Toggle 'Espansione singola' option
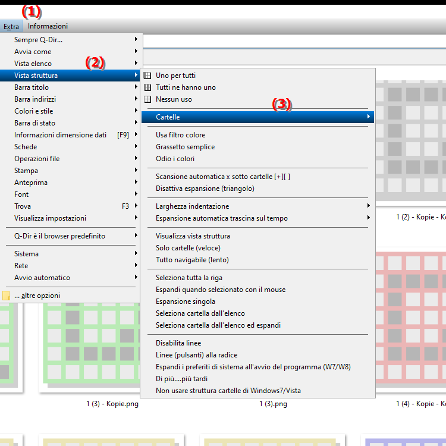 pos(257,301)
